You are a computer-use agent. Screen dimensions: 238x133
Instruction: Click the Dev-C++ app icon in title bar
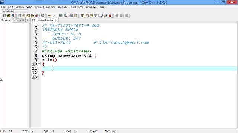[2, 2]
